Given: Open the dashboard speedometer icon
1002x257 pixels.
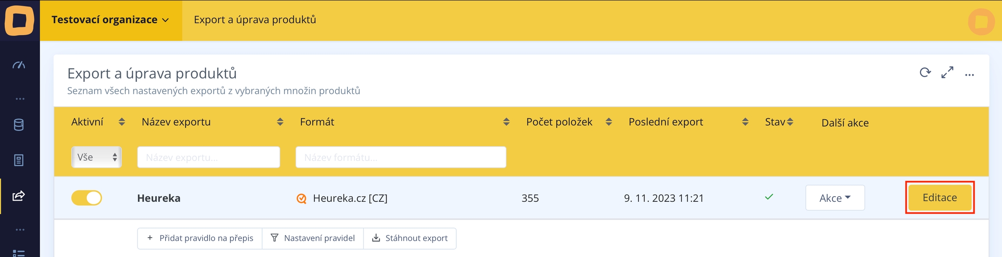Looking at the screenshot, I should [19, 65].
